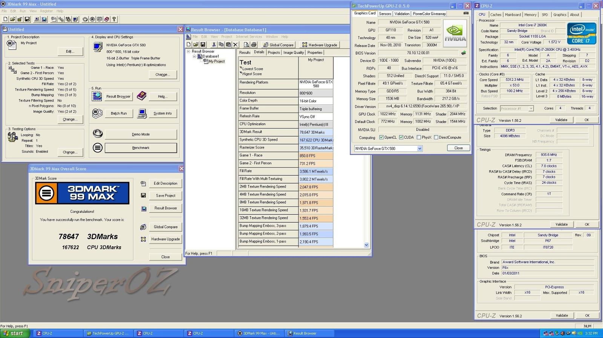The width and height of the screenshot is (603, 338).
Task: Click New icon in Result Browser toolbar
Action: coord(188,44)
